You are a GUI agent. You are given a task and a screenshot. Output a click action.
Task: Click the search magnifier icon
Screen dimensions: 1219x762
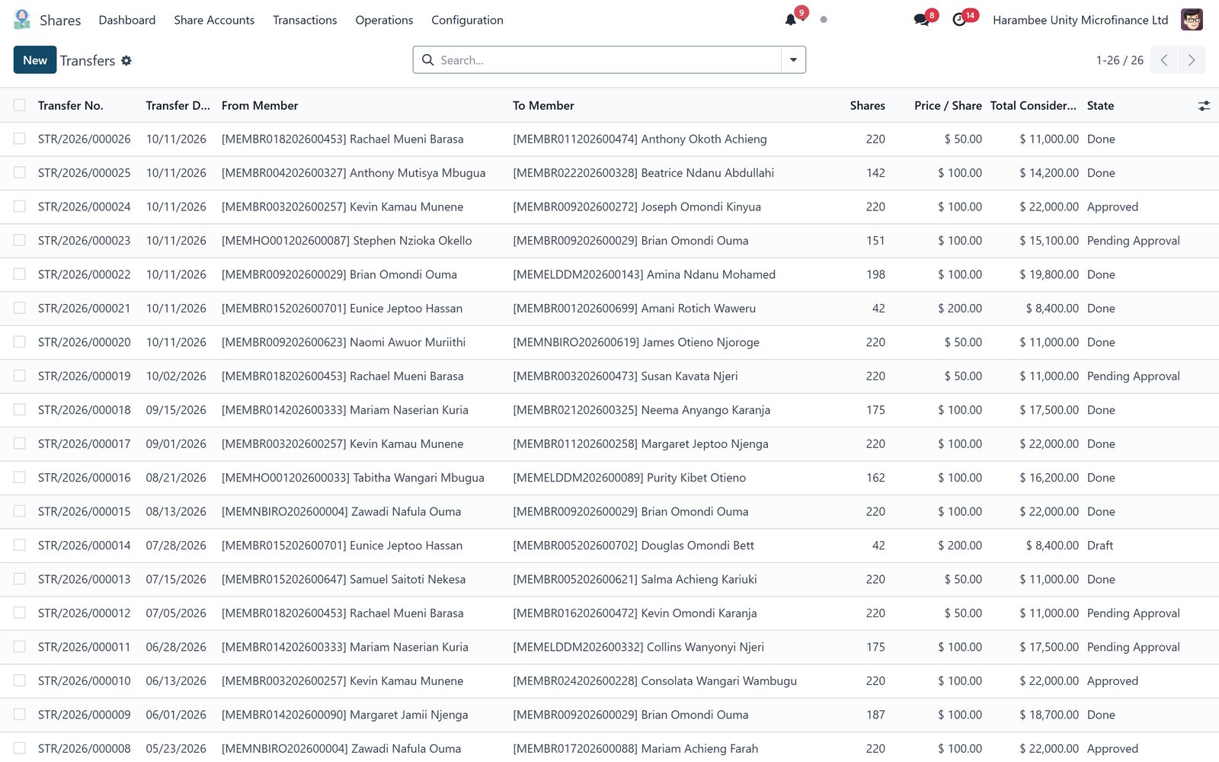(428, 60)
